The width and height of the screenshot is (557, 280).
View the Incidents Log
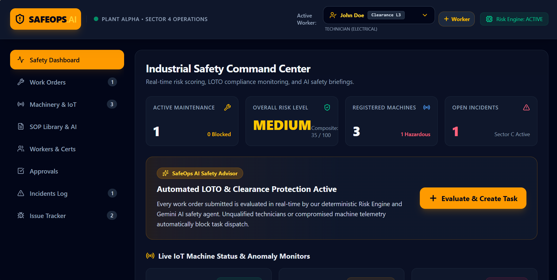tap(67, 193)
